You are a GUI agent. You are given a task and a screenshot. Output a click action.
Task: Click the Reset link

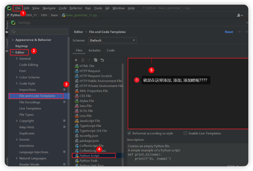pos(229,32)
